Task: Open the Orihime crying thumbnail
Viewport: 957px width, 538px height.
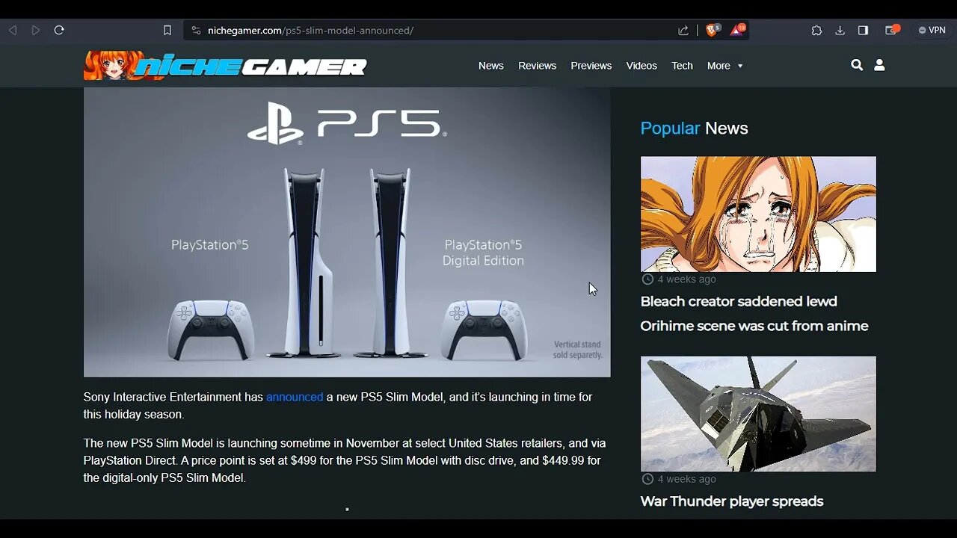Action: click(758, 214)
